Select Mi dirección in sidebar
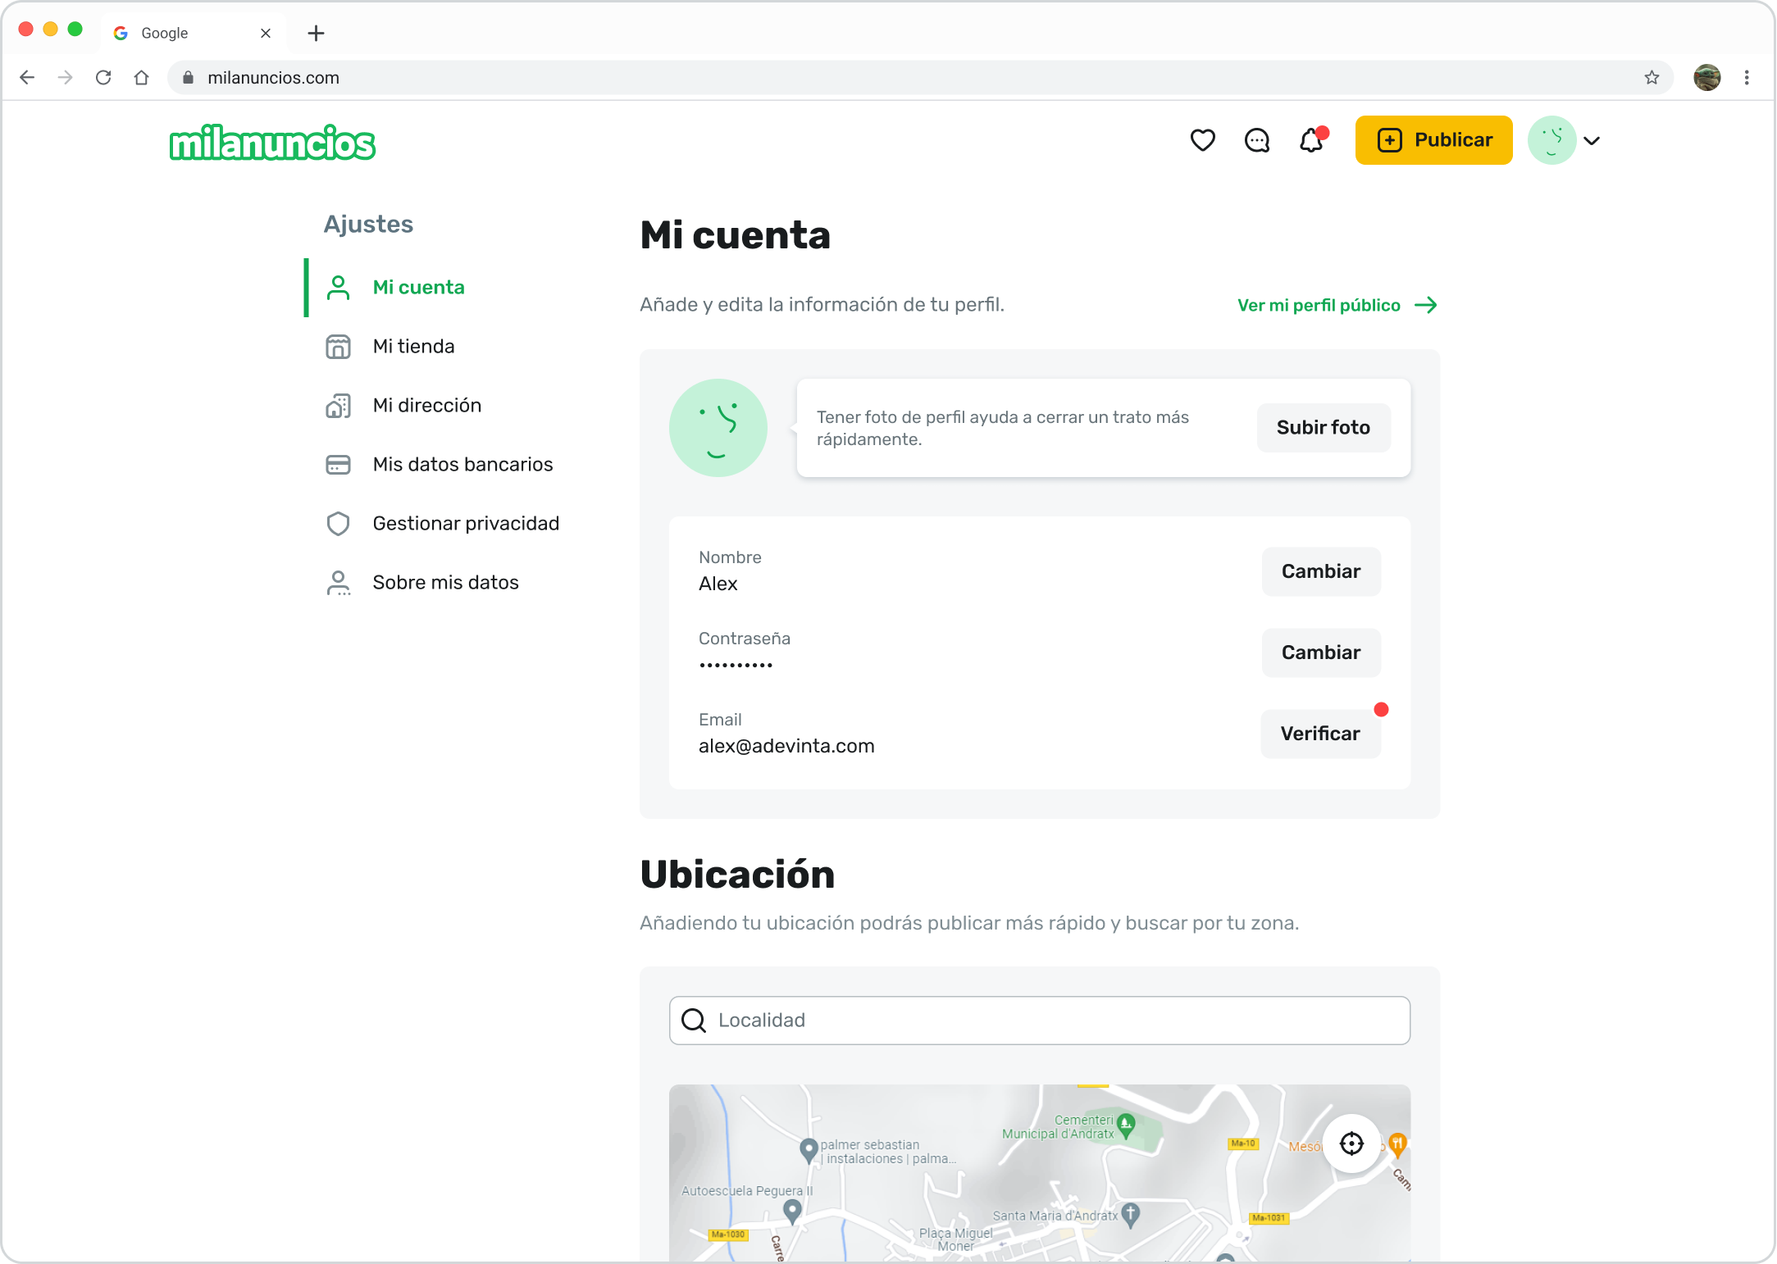1777x1264 pixels. 426,405
